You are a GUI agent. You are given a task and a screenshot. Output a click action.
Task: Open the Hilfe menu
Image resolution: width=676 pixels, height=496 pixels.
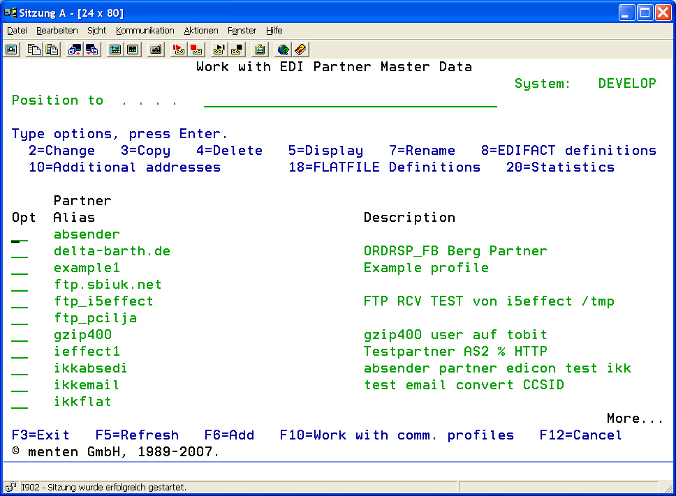pyautogui.click(x=274, y=31)
